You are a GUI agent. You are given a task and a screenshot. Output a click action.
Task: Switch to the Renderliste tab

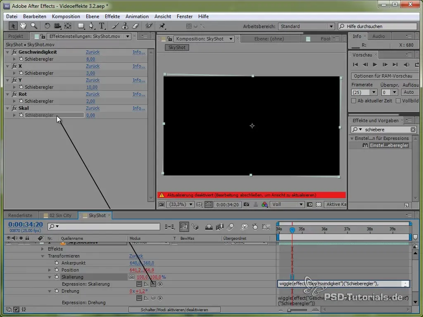point(20,215)
